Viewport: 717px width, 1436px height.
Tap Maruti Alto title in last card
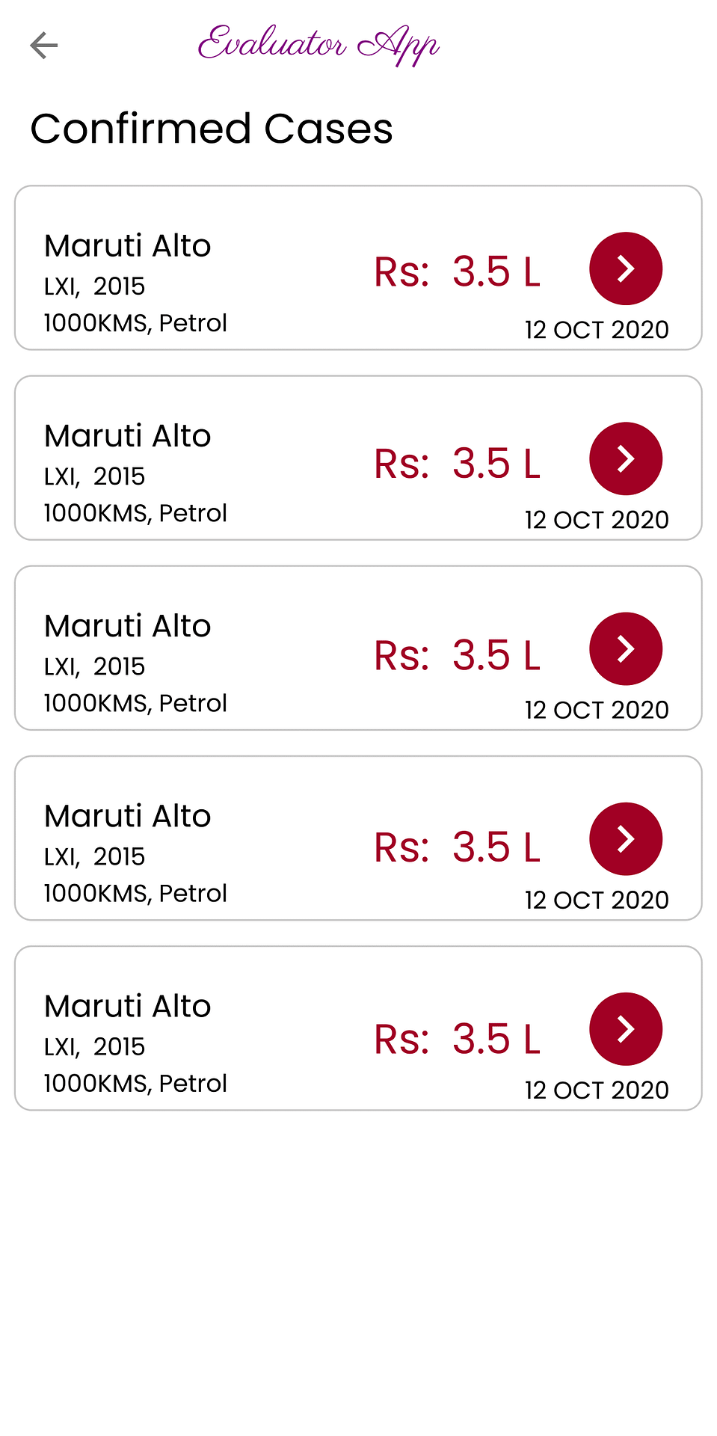pos(128,1006)
